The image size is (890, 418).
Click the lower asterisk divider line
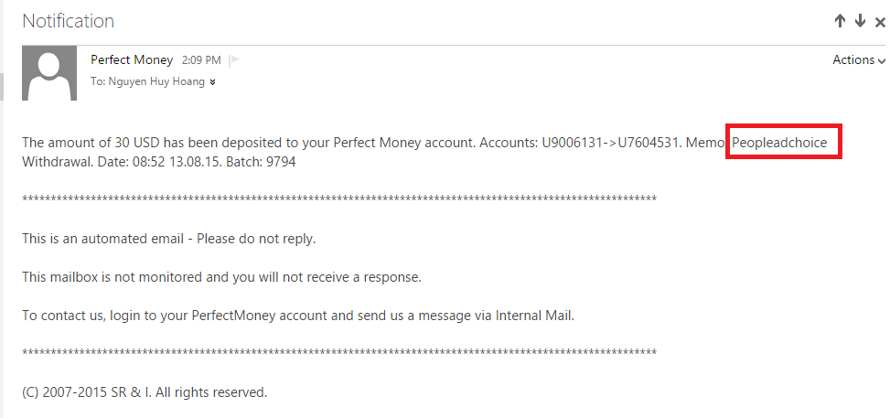(339, 353)
